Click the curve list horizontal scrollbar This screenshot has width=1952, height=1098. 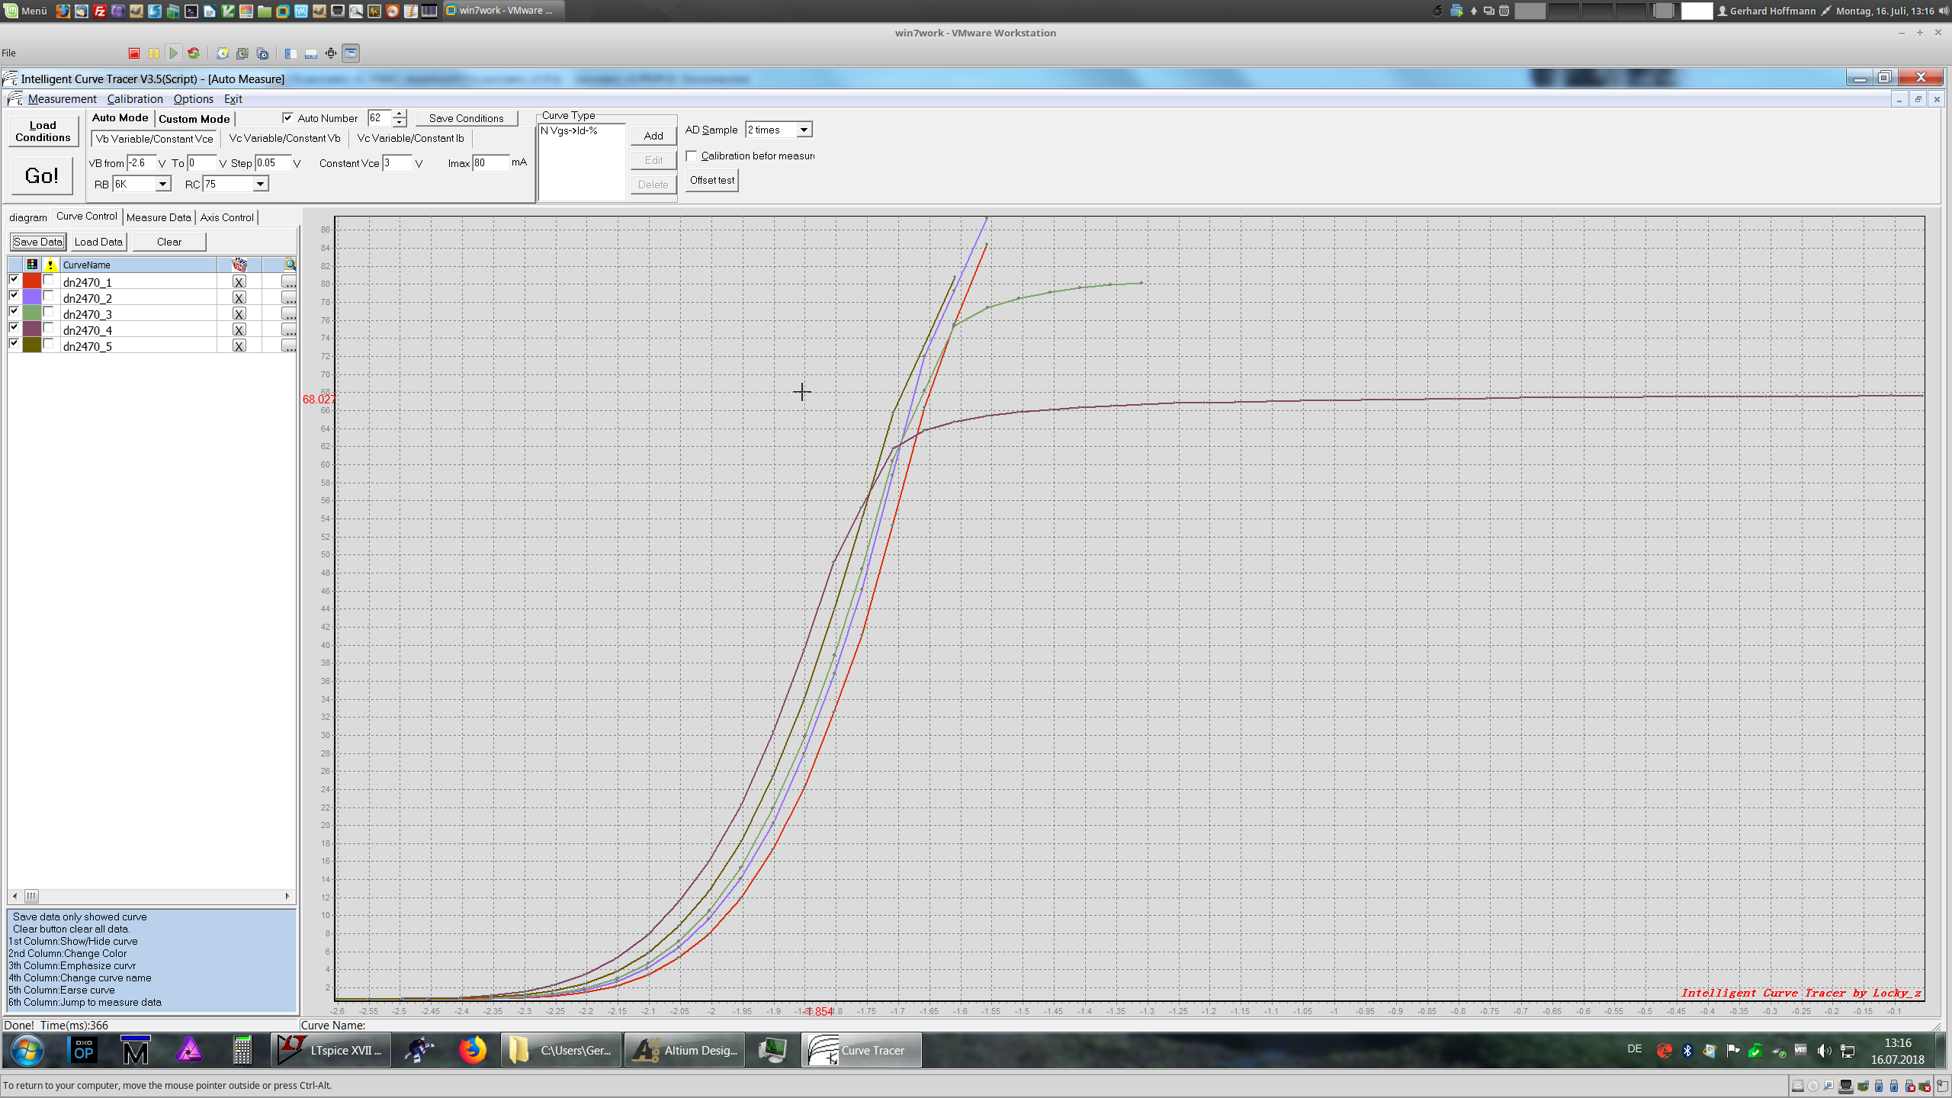point(150,897)
